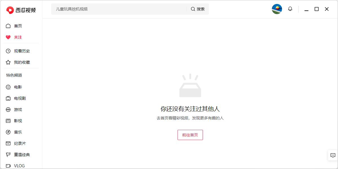Click the clapperboard icon for 影视
Image resolution: width=338 pixels, height=169 pixels.
click(x=8, y=121)
